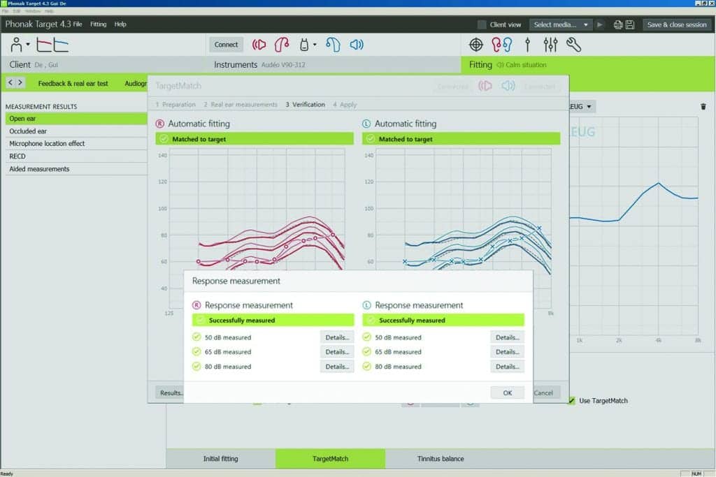Enable the Client view checkbox
This screenshot has height=477, width=716.
[482, 24]
